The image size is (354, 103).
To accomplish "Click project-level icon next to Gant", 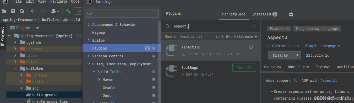I will [x=154, y=95].
